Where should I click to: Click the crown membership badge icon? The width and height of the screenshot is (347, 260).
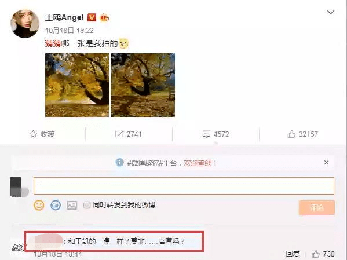coord(104,17)
